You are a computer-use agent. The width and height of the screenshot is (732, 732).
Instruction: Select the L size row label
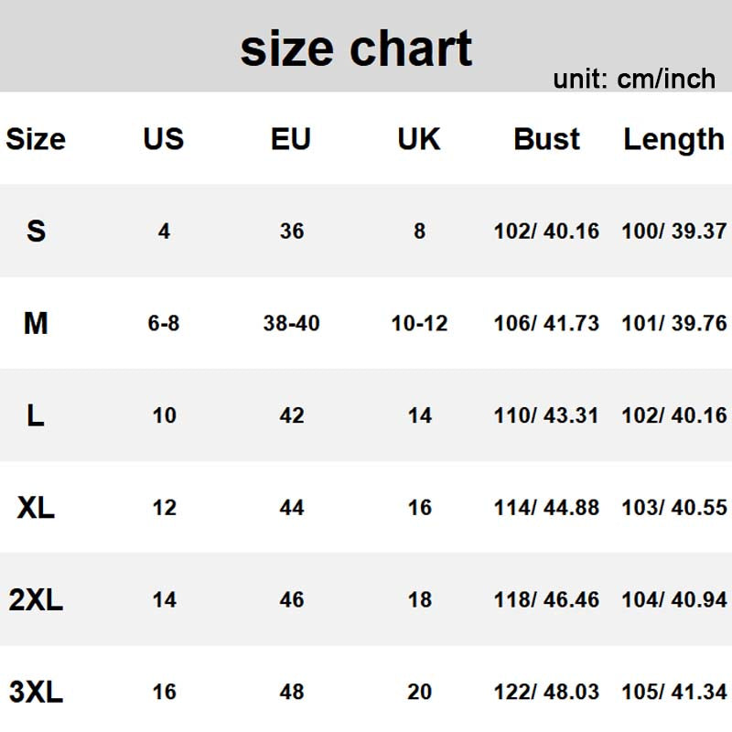36,415
